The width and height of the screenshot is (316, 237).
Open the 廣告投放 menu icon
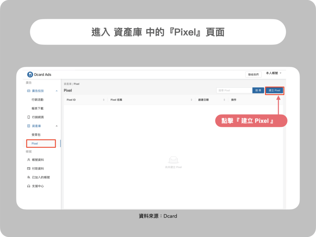tap(29, 91)
